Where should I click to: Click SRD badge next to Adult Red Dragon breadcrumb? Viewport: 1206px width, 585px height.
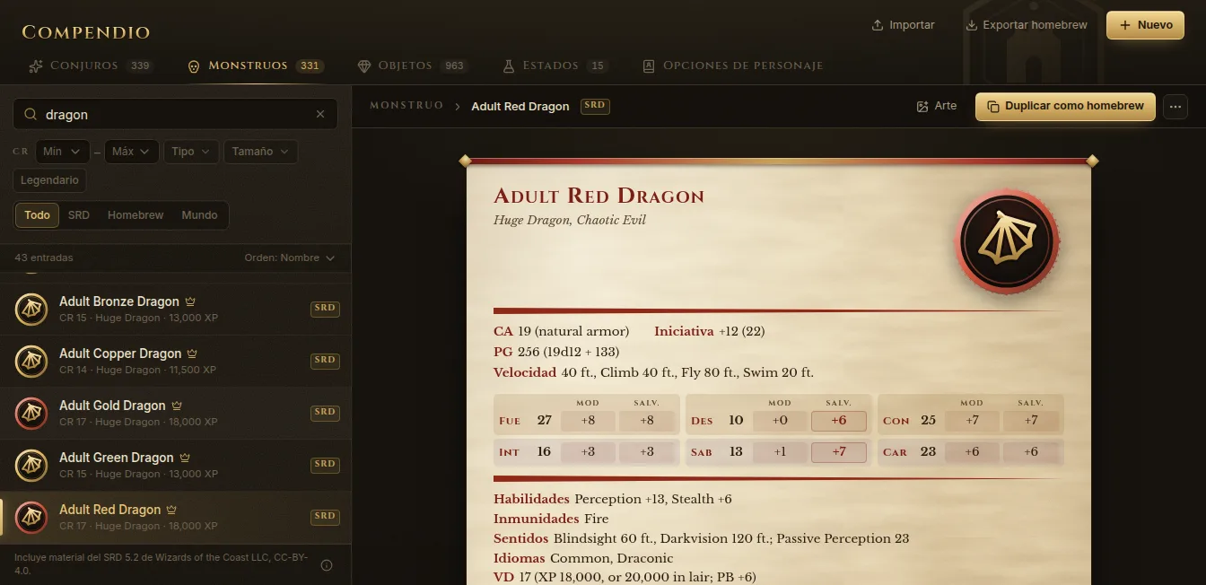tap(595, 105)
